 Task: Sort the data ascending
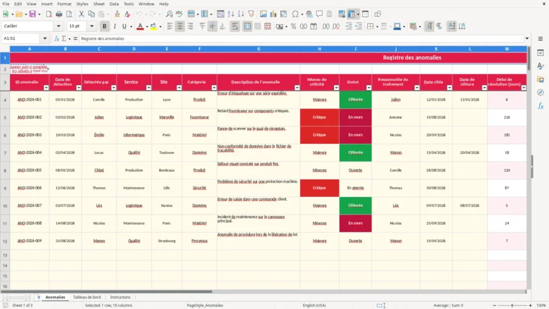[231, 14]
